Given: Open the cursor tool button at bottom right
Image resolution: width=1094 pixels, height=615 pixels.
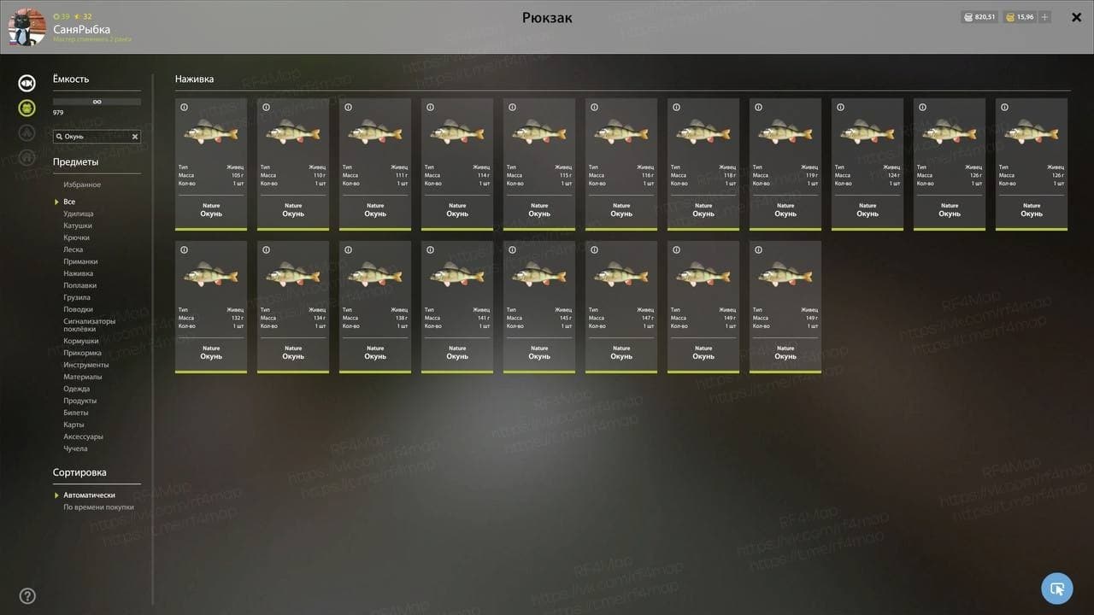Looking at the screenshot, I should coord(1057,589).
